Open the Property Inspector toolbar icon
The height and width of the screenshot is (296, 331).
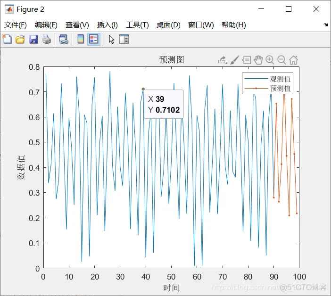click(x=124, y=39)
